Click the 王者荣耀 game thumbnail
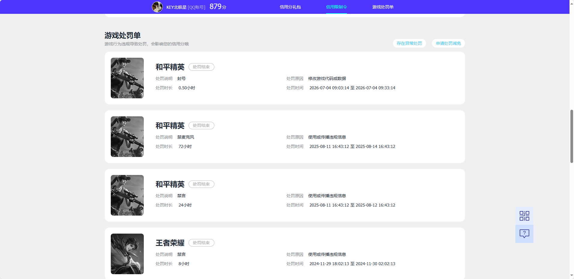The height and width of the screenshot is (279, 574). point(127,254)
